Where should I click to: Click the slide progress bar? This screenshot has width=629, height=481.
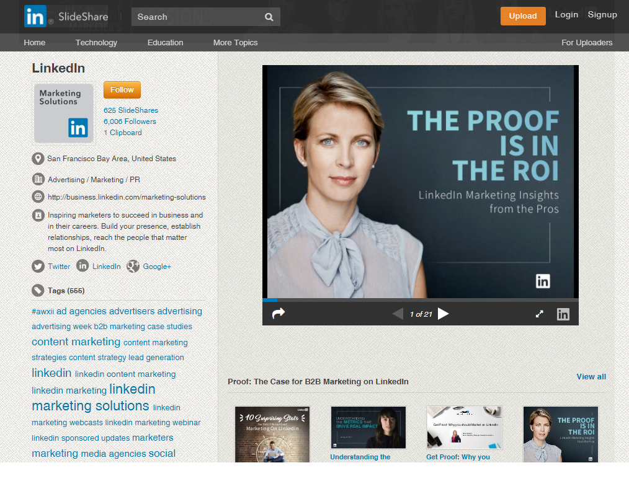coord(421,300)
